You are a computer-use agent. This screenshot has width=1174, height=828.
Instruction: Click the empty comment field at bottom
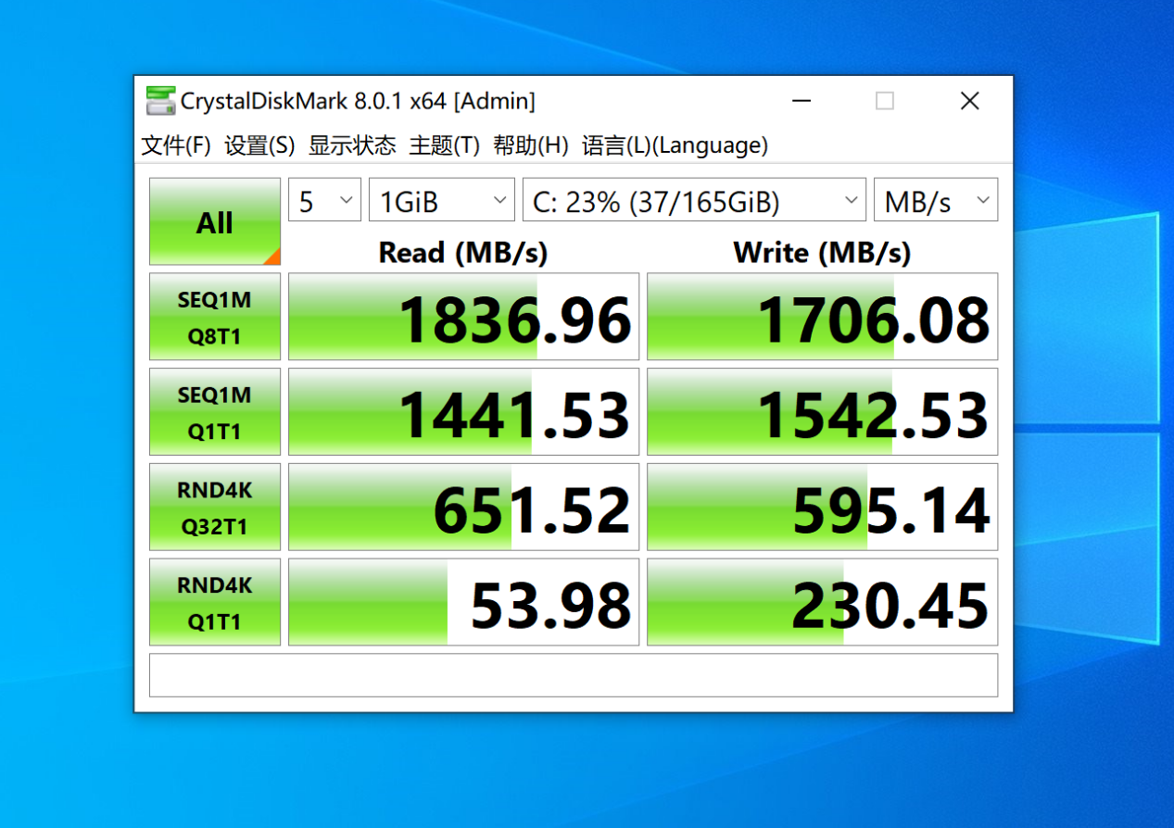point(574,675)
